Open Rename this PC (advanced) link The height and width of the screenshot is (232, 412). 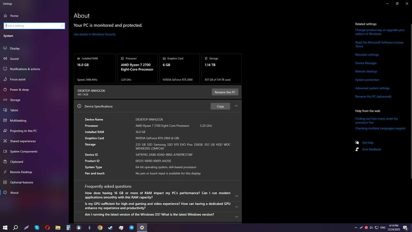(x=373, y=97)
